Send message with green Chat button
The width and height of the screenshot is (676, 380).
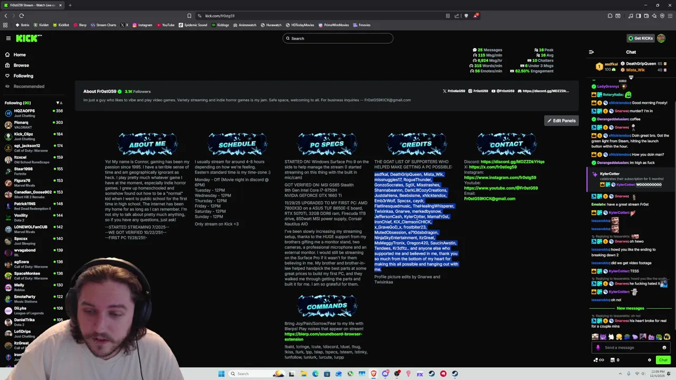pyautogui.click(x=663, y=360)
